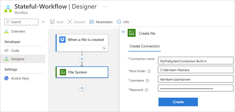Click the File System action icon
The width and height of the screenshot is (235, 112).
[63, 72]
